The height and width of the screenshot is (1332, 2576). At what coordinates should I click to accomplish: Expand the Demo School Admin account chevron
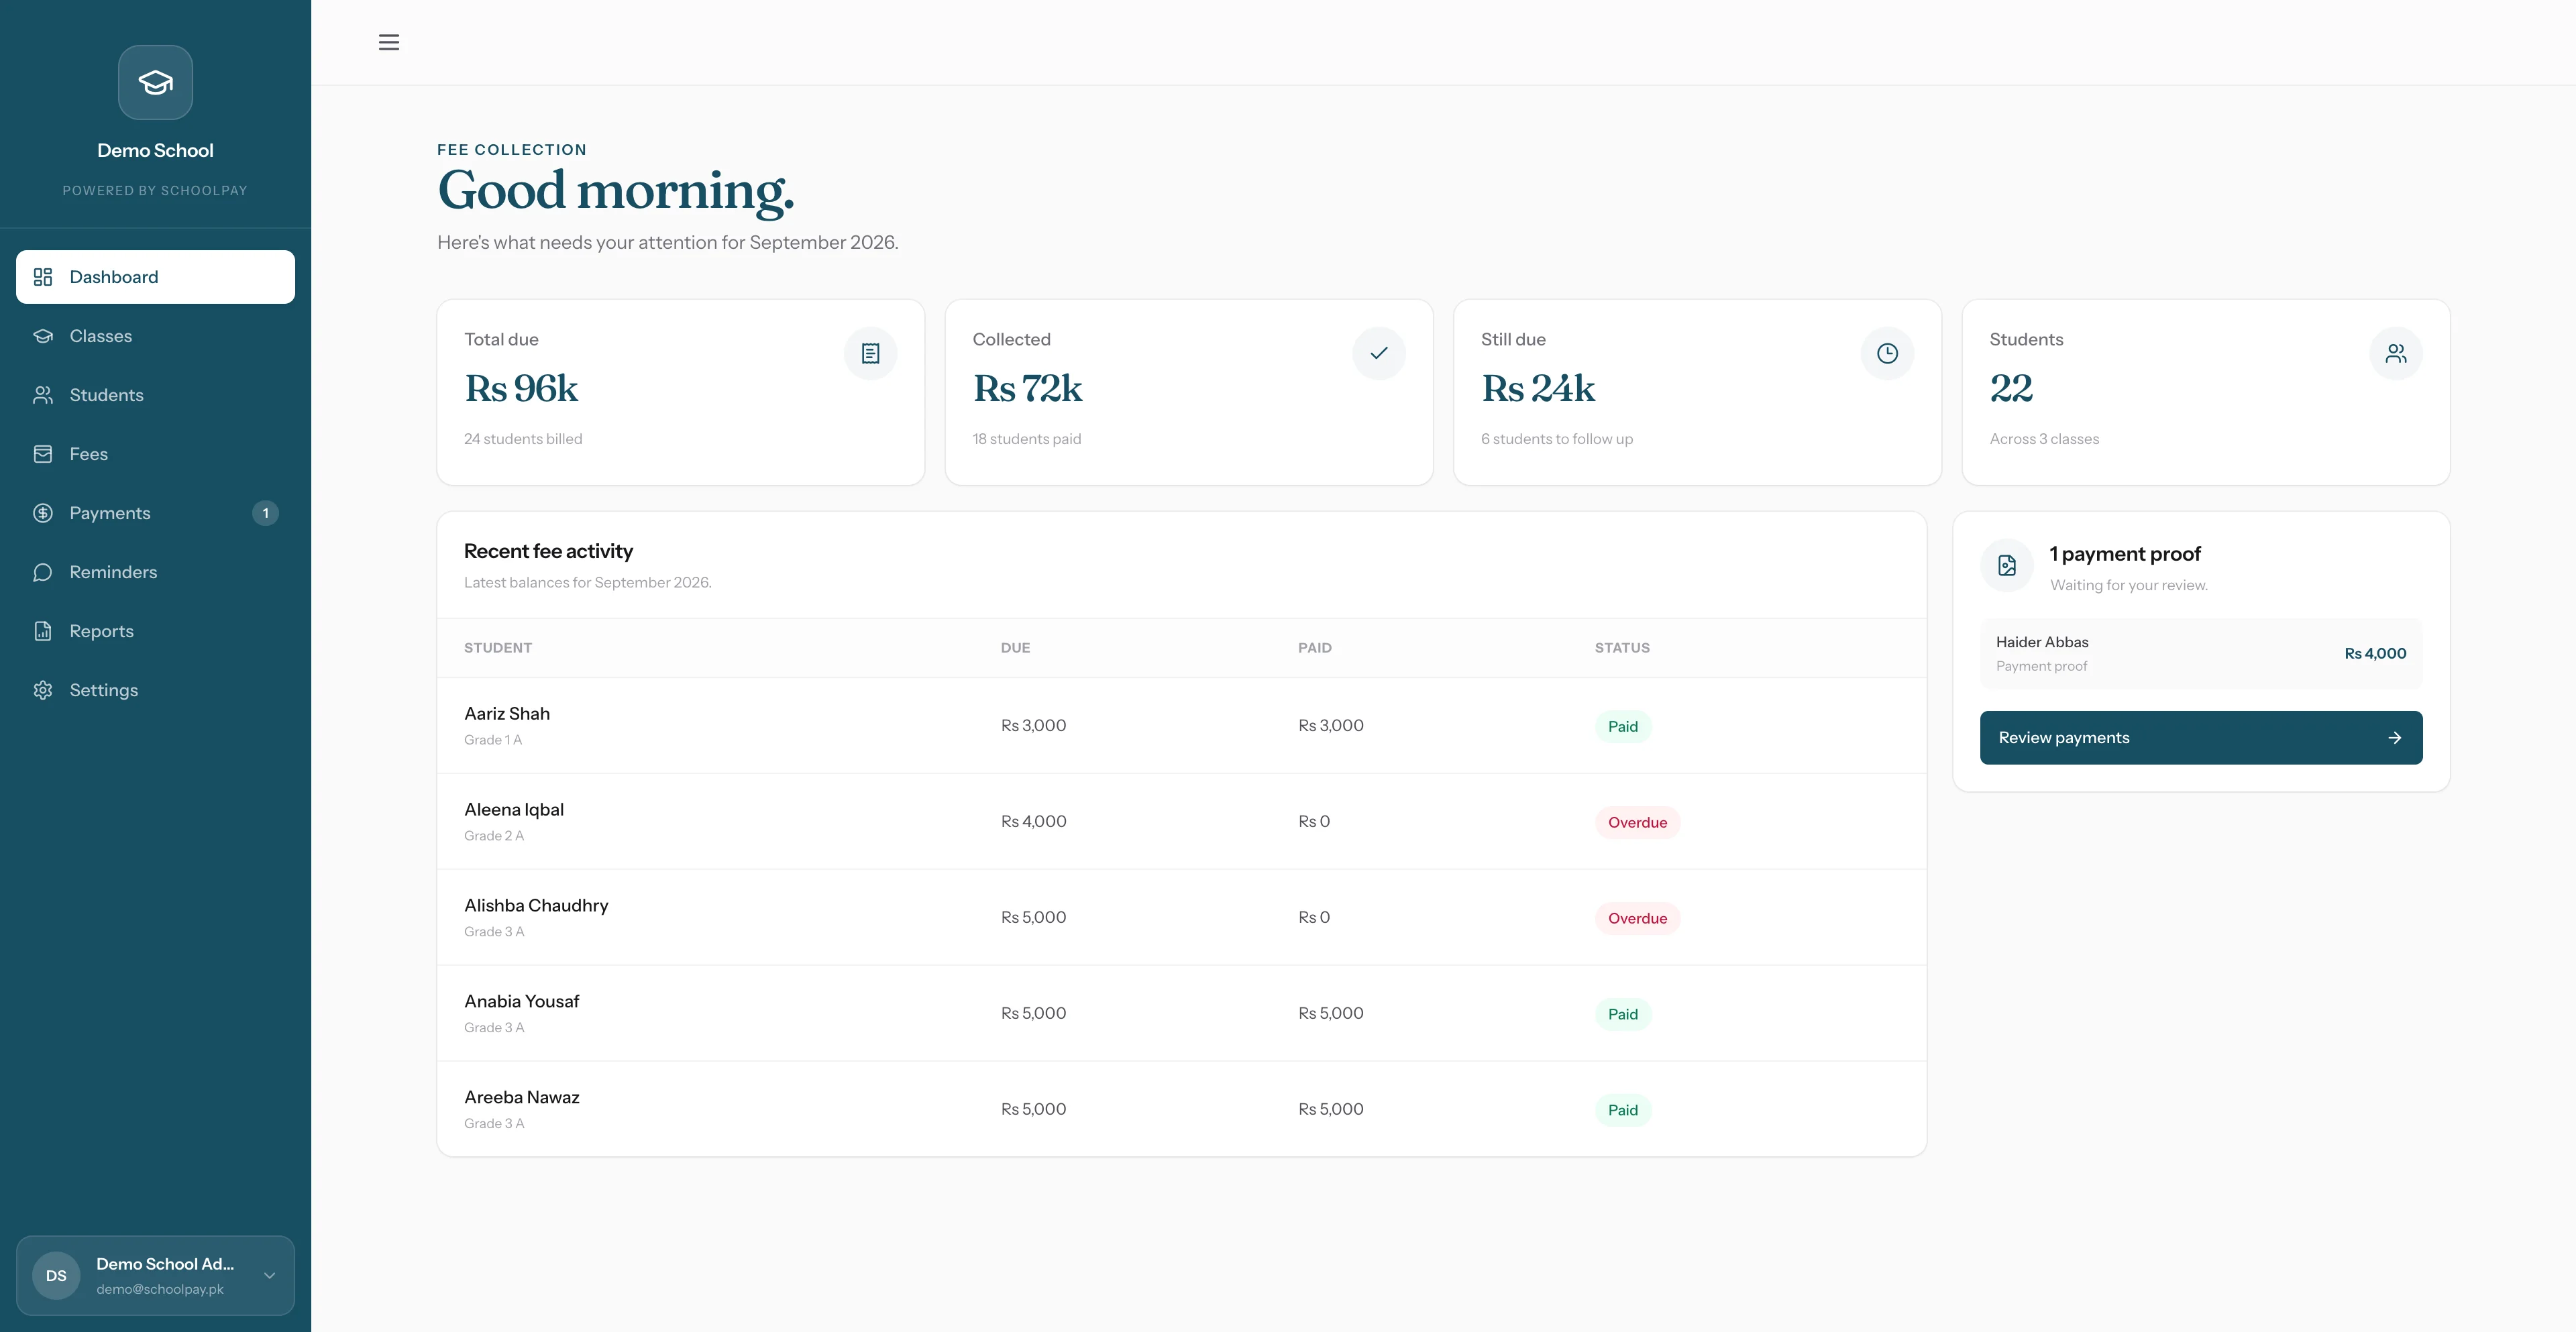click(269, 1275)
